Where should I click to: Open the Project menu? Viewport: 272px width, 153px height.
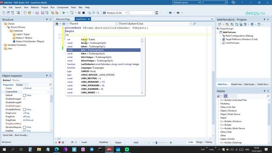[x=45, y=8]
